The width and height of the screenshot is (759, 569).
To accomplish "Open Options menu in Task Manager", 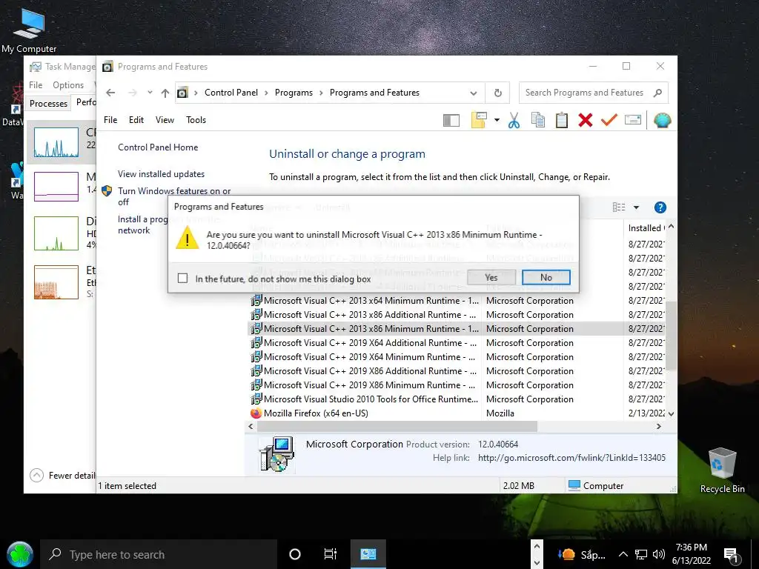I will [68, 85].
